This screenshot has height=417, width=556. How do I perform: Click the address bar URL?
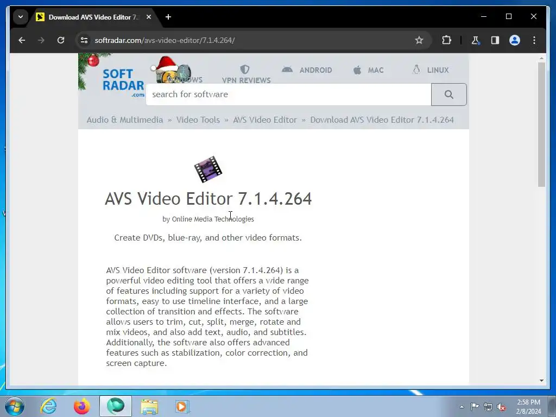point(165,40)
